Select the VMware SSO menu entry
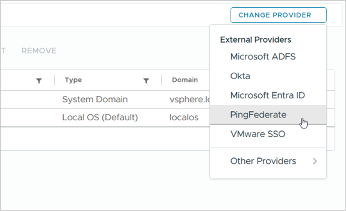The width and height of the screenshot is (346, 211). coord(257,135)
